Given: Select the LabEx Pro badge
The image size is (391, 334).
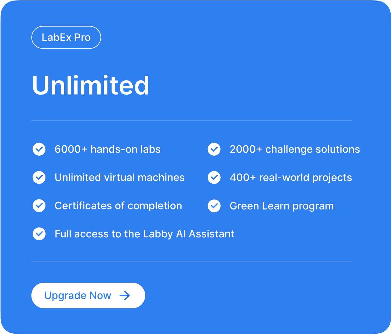Looking at the screenshot, I should tap(66, 37).
